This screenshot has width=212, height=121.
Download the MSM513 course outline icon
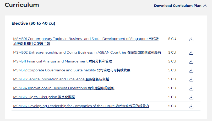(x=191, y=79)
